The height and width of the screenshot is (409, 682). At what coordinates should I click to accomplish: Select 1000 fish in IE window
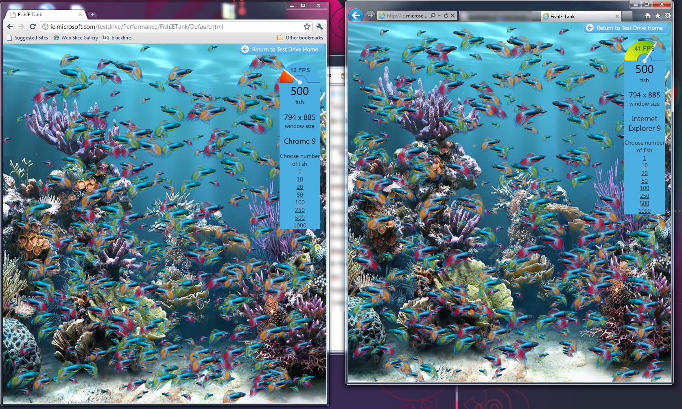pos(644,211)
